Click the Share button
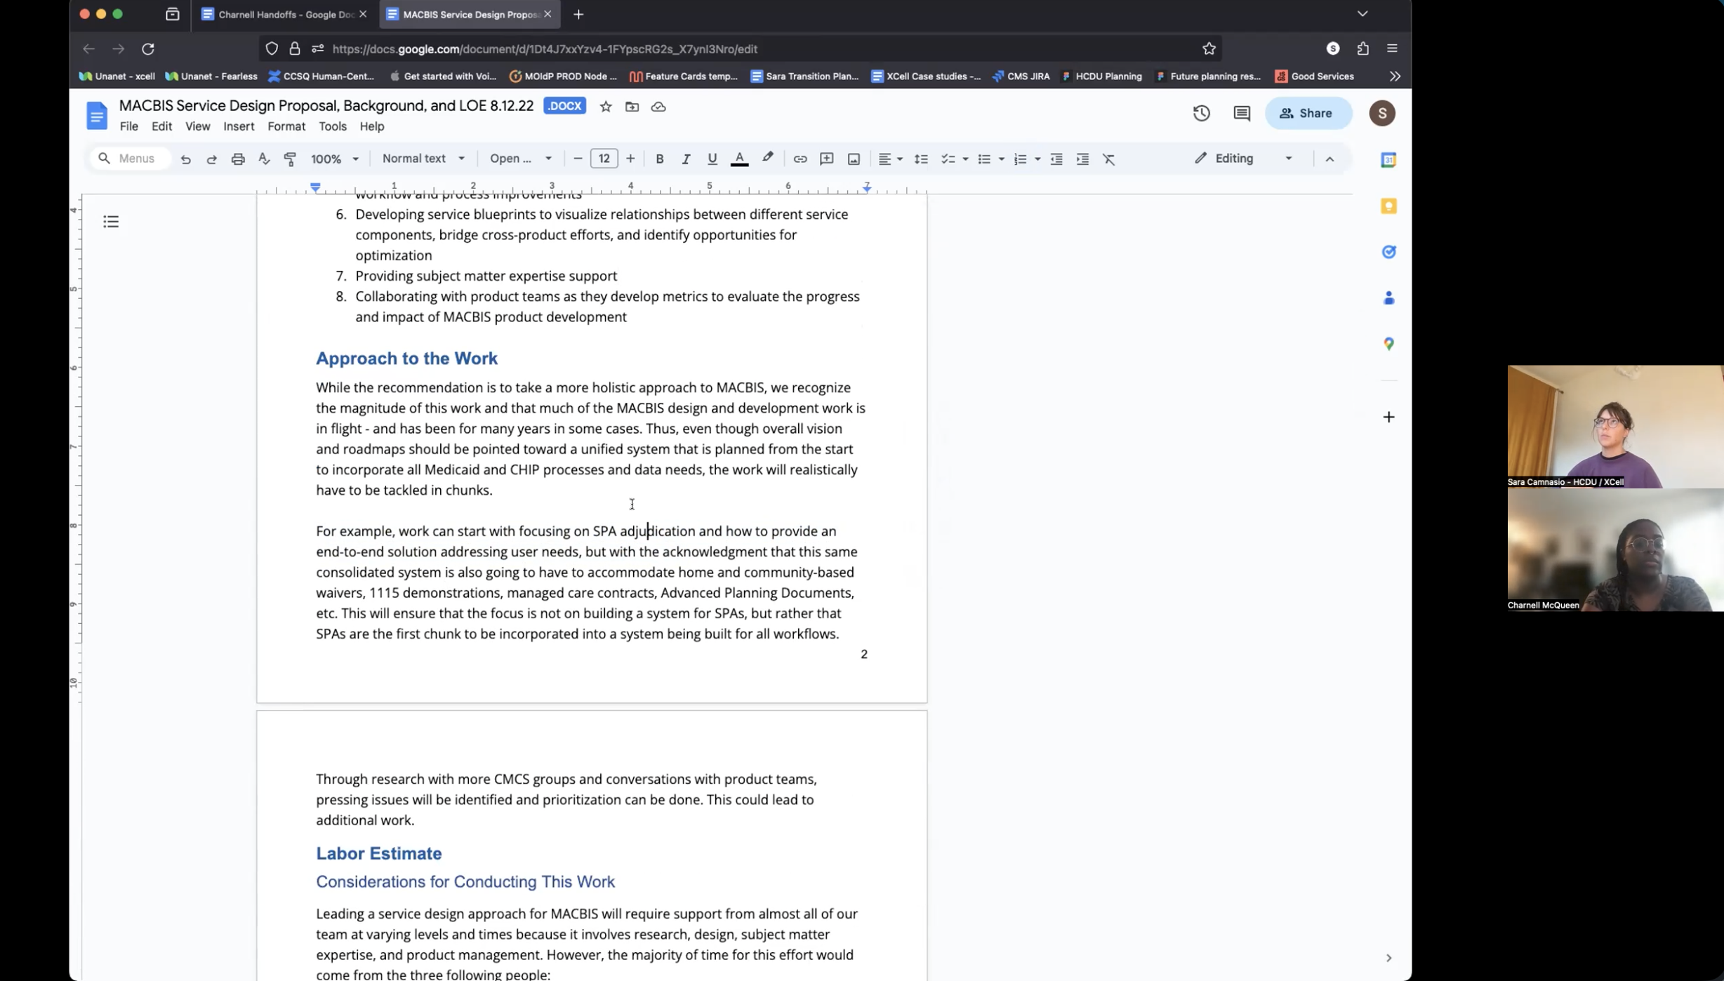1724x981 pixels. [x=1307, y=113]
